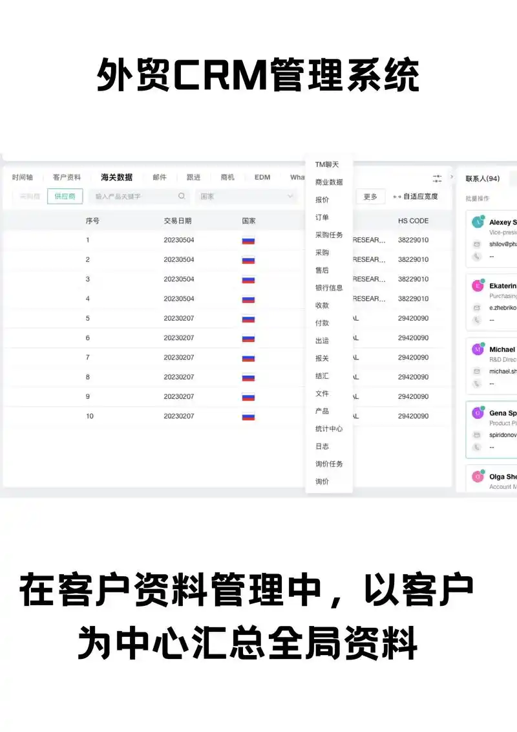The image size is (517, 732).
Task: Switch to the 邮件 tab
Action: 159,177
